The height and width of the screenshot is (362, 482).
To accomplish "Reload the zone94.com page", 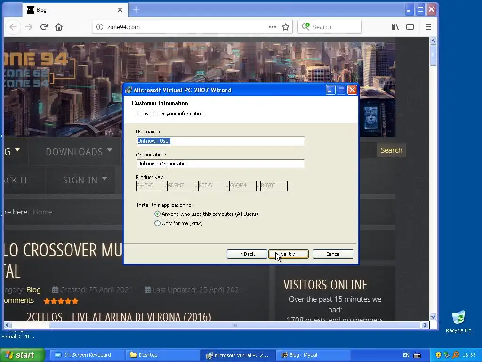I will (x=44, y=27).
